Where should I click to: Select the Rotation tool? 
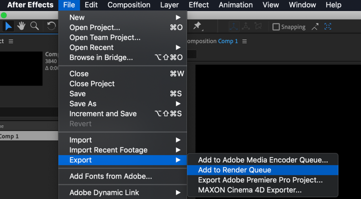(x=51, y=26)
